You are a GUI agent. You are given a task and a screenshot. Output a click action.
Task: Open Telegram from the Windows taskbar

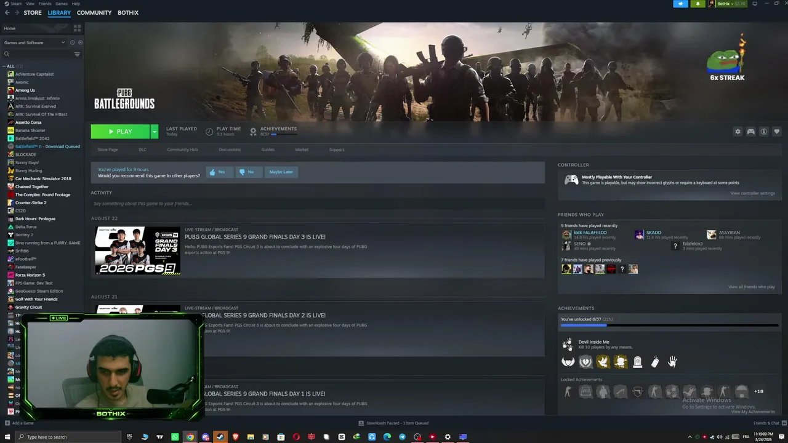click(x=402, y=437)
